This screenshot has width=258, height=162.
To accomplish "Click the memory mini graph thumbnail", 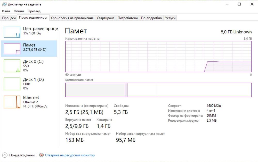I will [x=12, y=49].
